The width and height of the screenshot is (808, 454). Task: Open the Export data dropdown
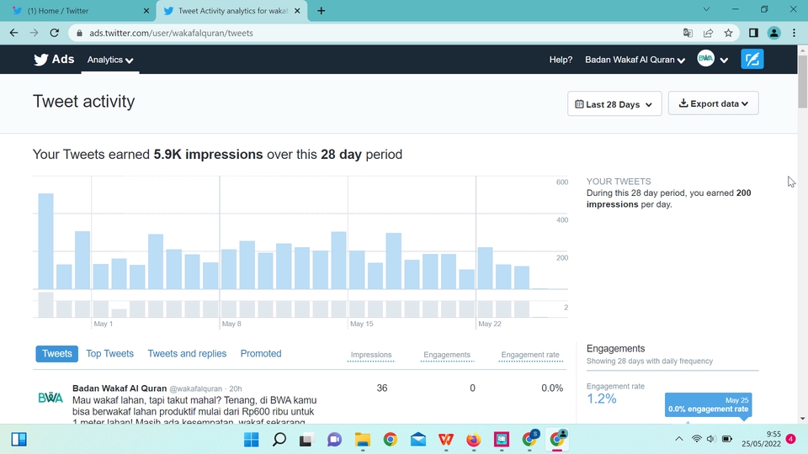click(x=713, y=103)
